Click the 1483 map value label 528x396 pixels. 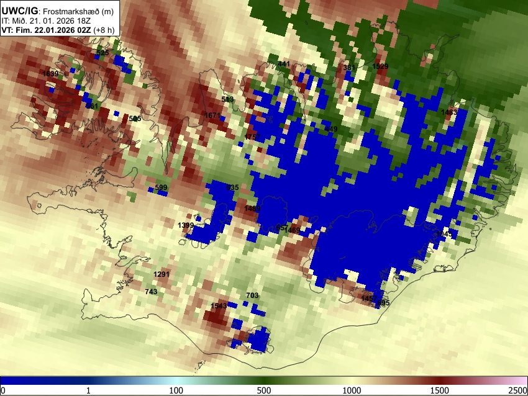(449, 112)
